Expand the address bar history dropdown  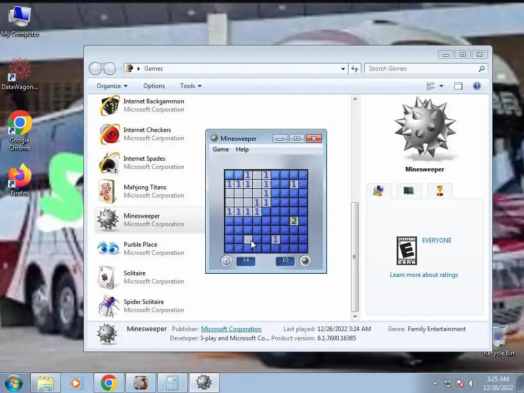[x=343, y=69]
